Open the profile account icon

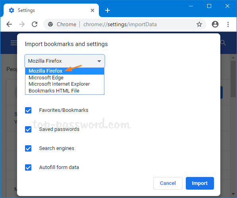(x=215, y=24)
